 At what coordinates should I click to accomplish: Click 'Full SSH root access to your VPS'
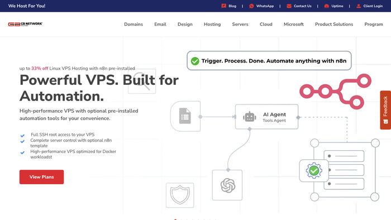point(63,135)
